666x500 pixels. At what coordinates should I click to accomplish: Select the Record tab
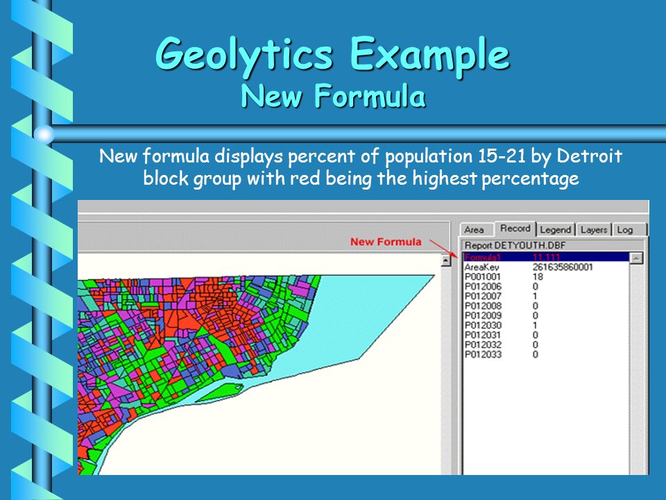point(515,228)
